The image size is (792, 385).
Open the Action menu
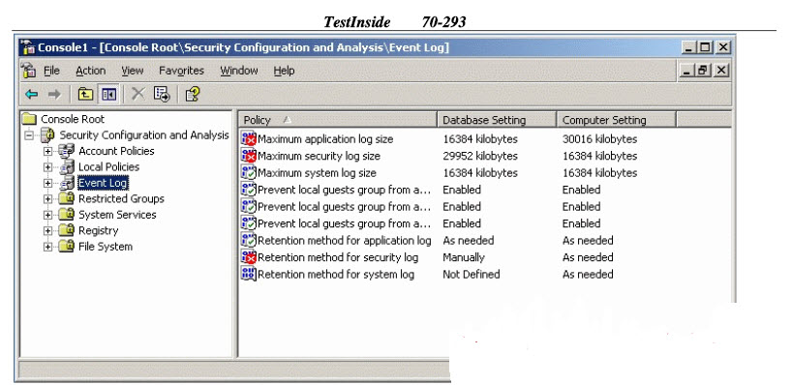point(91,71)
